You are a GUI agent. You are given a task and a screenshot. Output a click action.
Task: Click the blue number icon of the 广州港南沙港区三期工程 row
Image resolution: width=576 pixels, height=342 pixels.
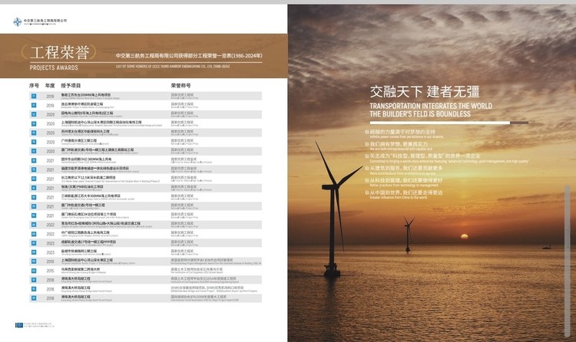(34, 142)
